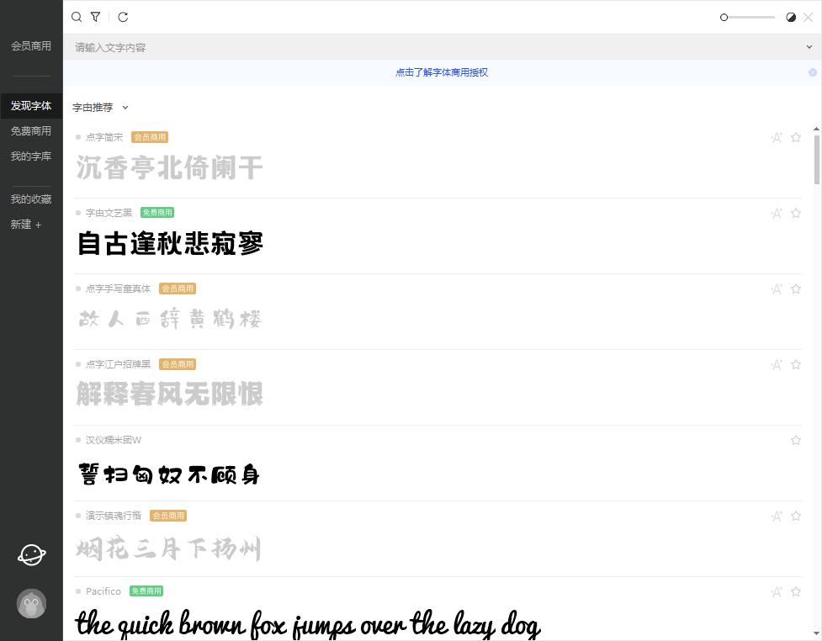Open the user avatar at the bottom left

[31, 603]
